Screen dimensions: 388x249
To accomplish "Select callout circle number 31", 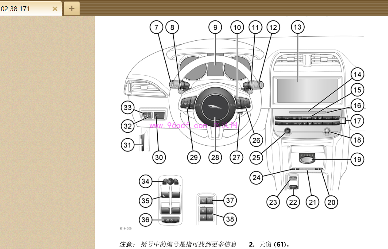I will [x=128, y=145].
